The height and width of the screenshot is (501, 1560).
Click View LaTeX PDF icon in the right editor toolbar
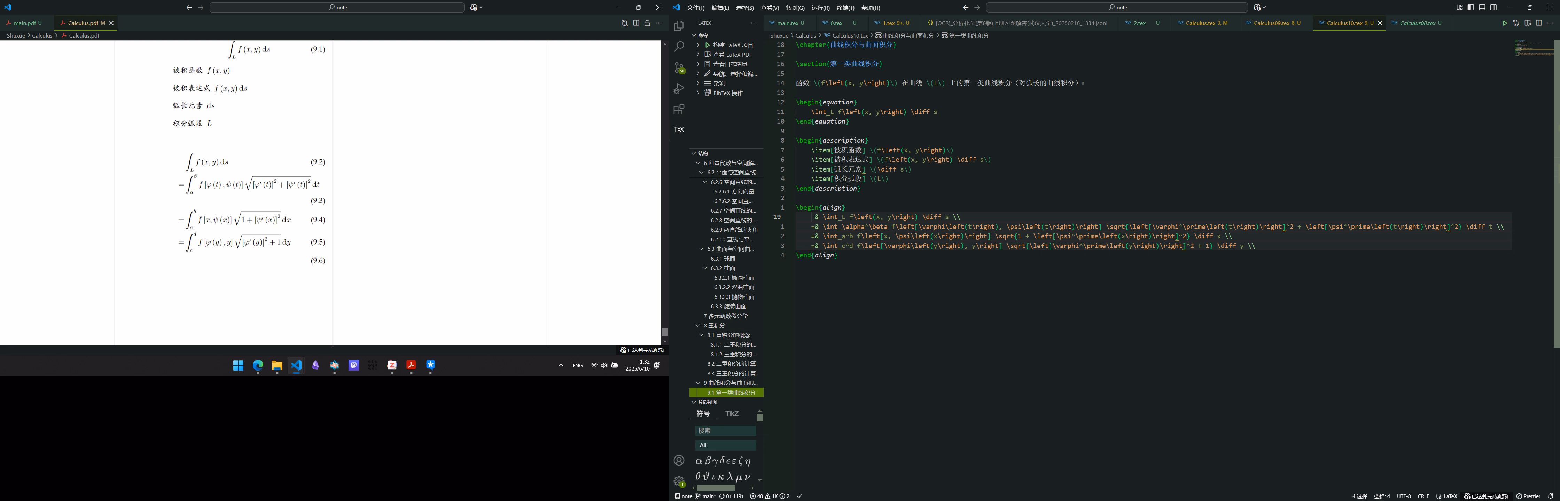(x=1527, y=23)
